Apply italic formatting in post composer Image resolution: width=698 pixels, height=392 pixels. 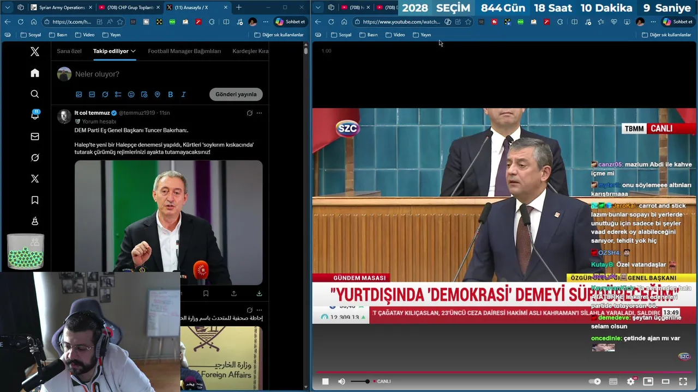tap(183, 94)
